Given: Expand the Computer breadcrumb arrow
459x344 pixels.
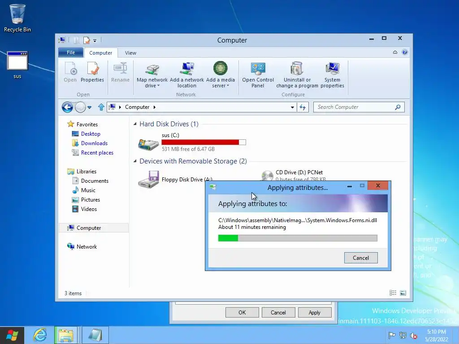Looking at the screenshot, I should (154, 107).
